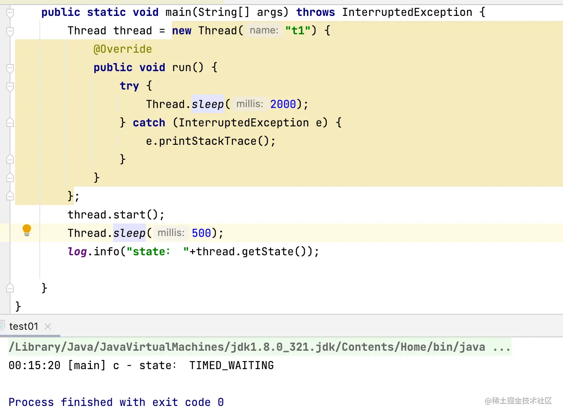This screenshot has width=563, height=416.
Task: Click the 2000 millis value
Action: (x=283, y=104)
